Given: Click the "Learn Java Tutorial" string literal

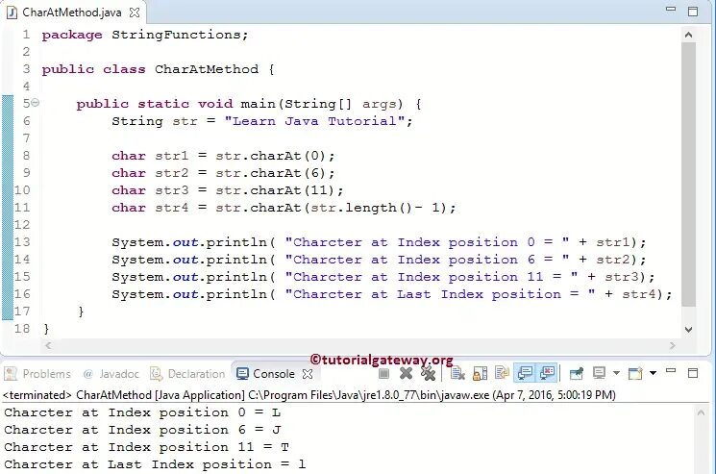Looking at the screenshot, I should [x=314, y=121].
